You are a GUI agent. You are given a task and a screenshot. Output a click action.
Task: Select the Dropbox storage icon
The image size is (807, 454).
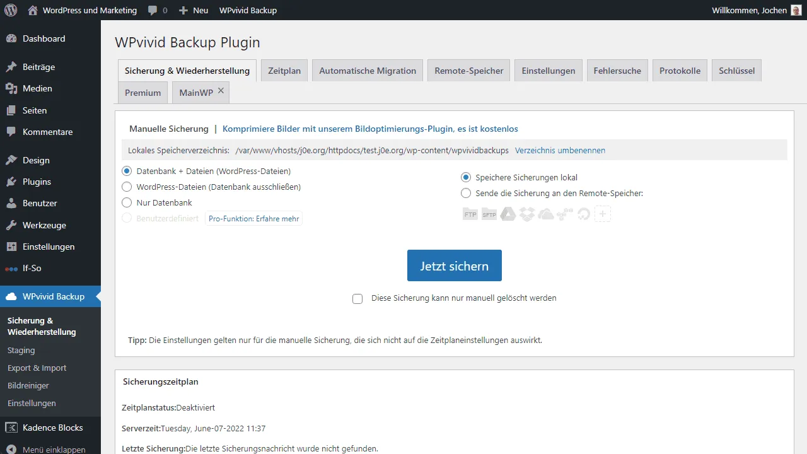[x=527, y=214]
